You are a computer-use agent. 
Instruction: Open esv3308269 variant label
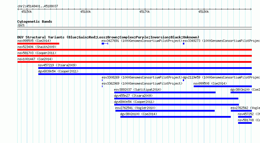coord(142,77)
